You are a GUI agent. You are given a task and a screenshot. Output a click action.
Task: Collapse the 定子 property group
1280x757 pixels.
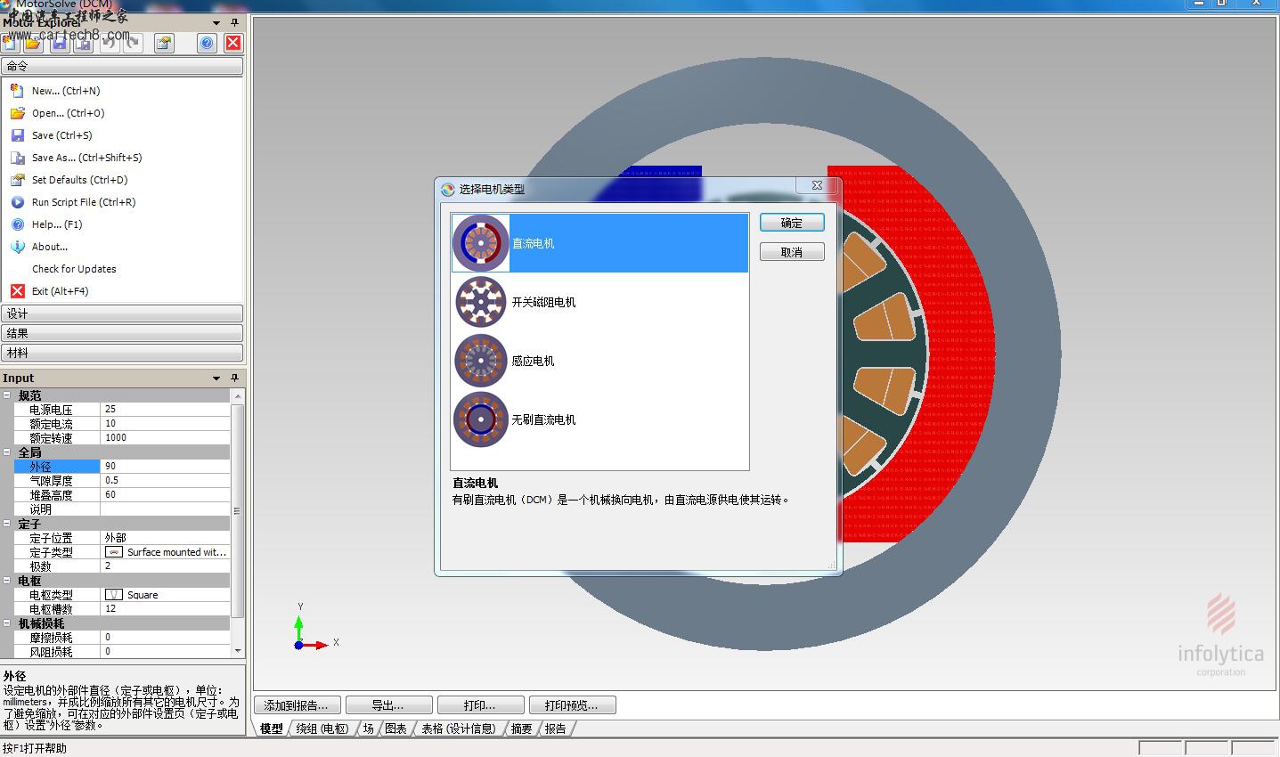(7, 524)
